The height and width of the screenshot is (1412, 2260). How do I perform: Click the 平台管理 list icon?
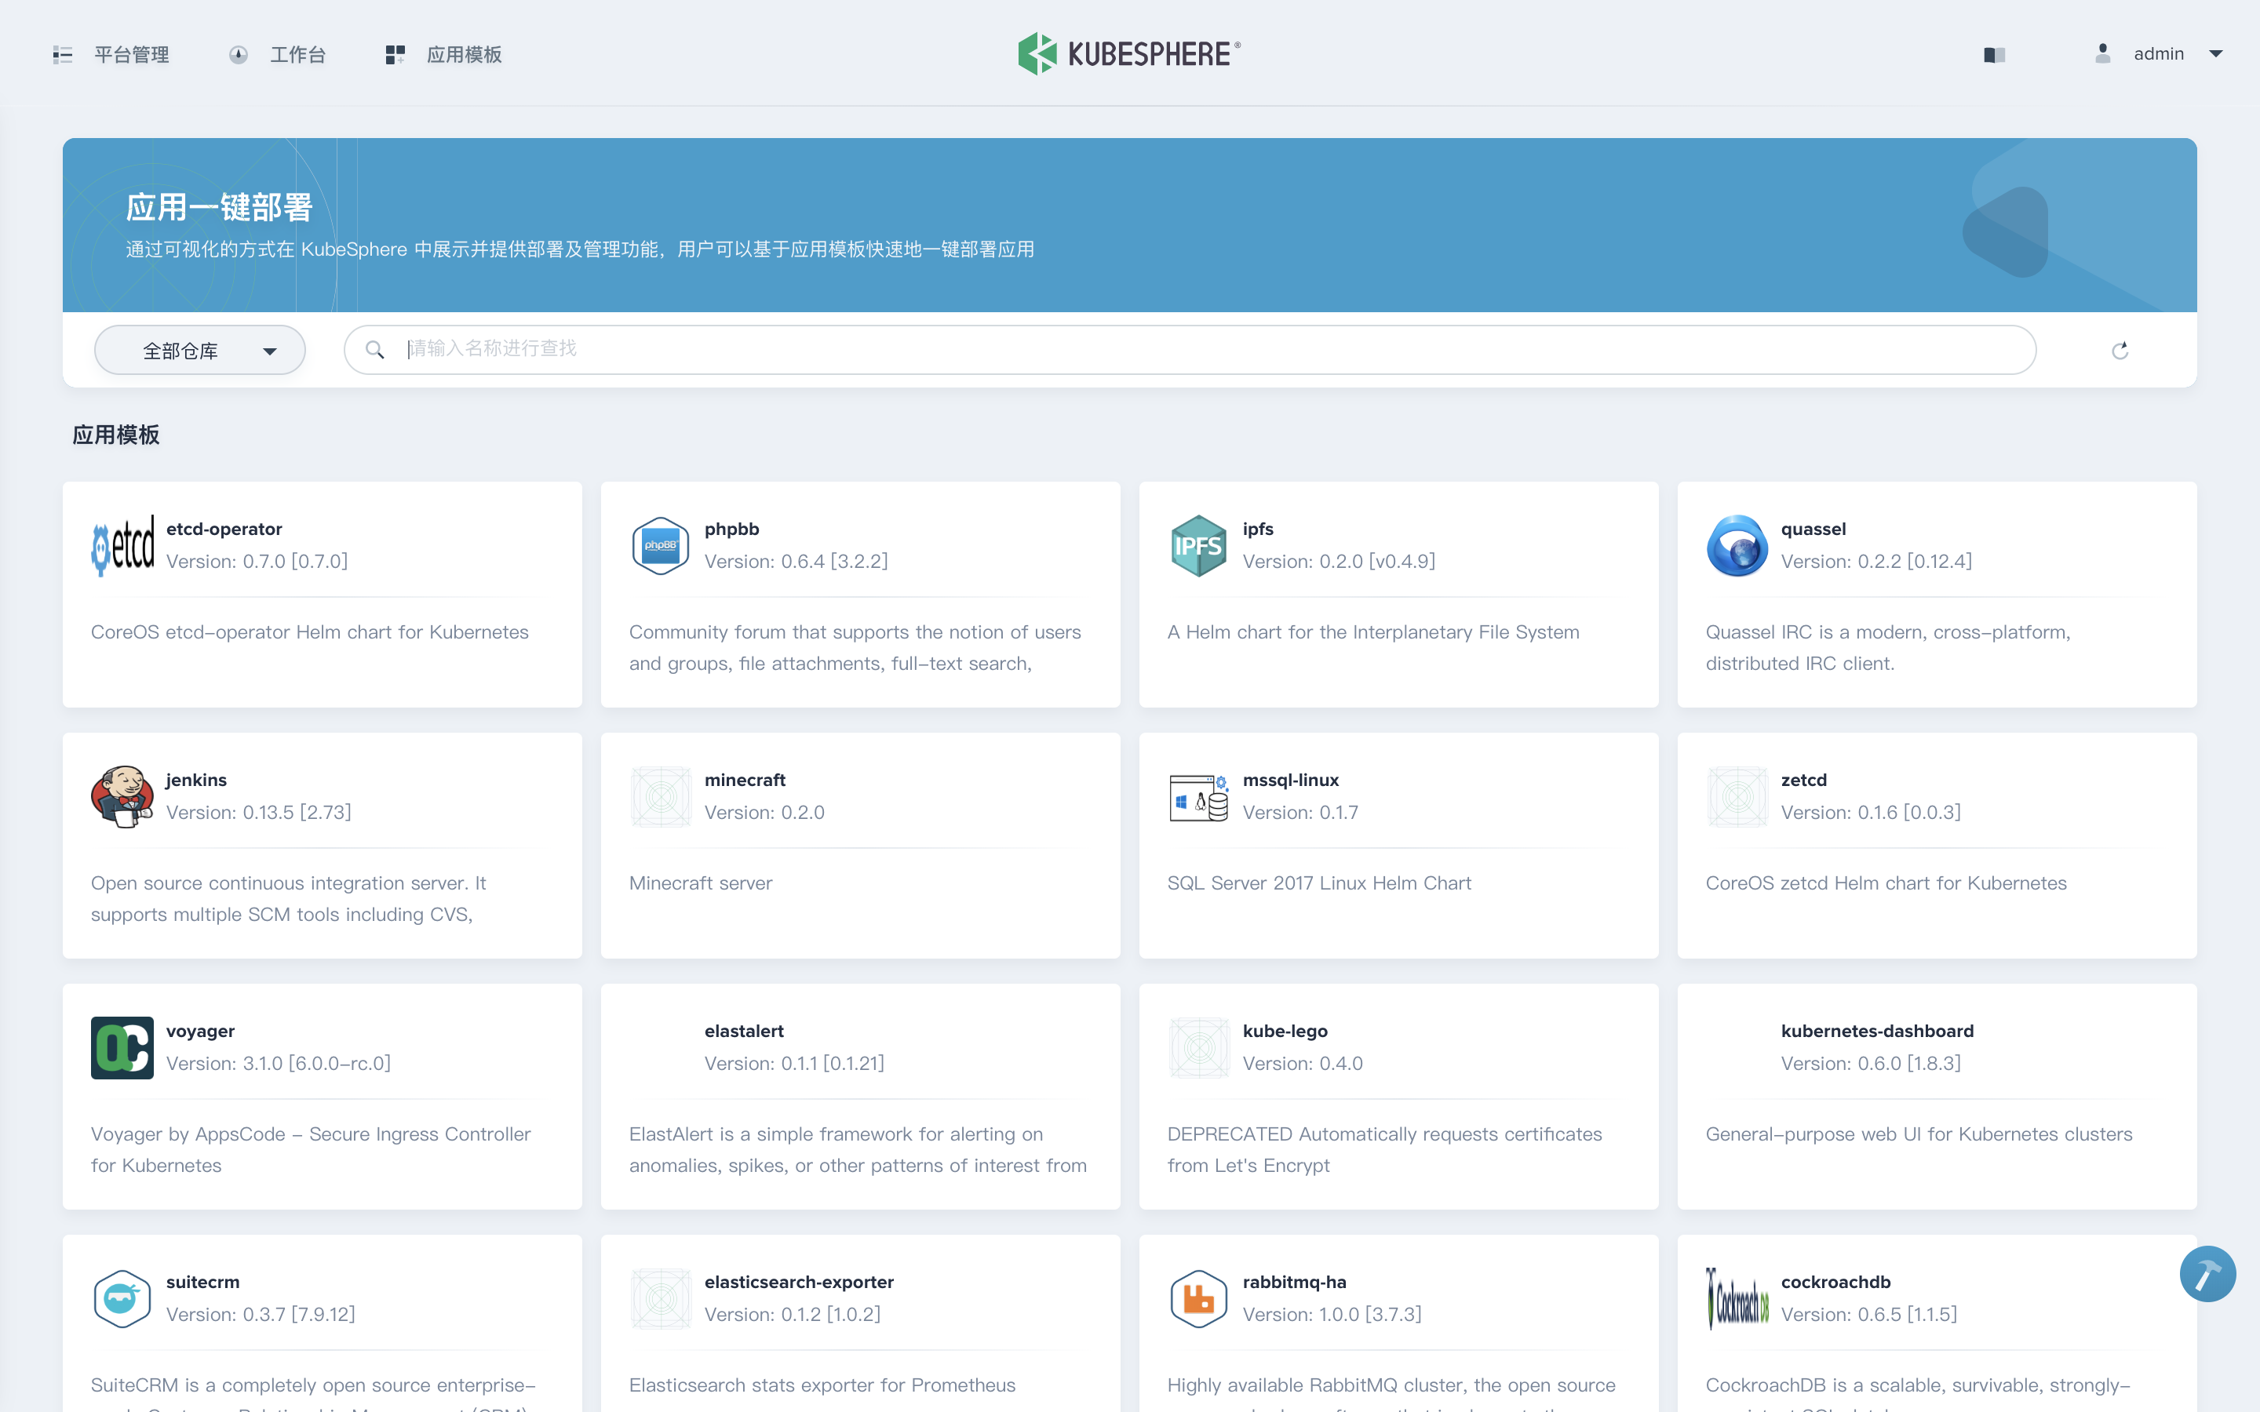click(63, 54)
